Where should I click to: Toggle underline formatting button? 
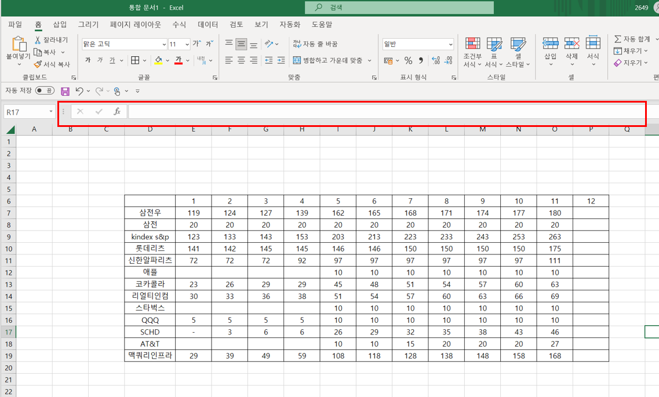(112, 60)
